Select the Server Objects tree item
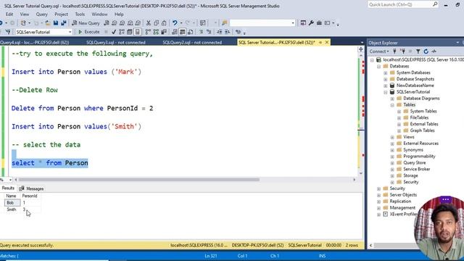 (403, 195)
